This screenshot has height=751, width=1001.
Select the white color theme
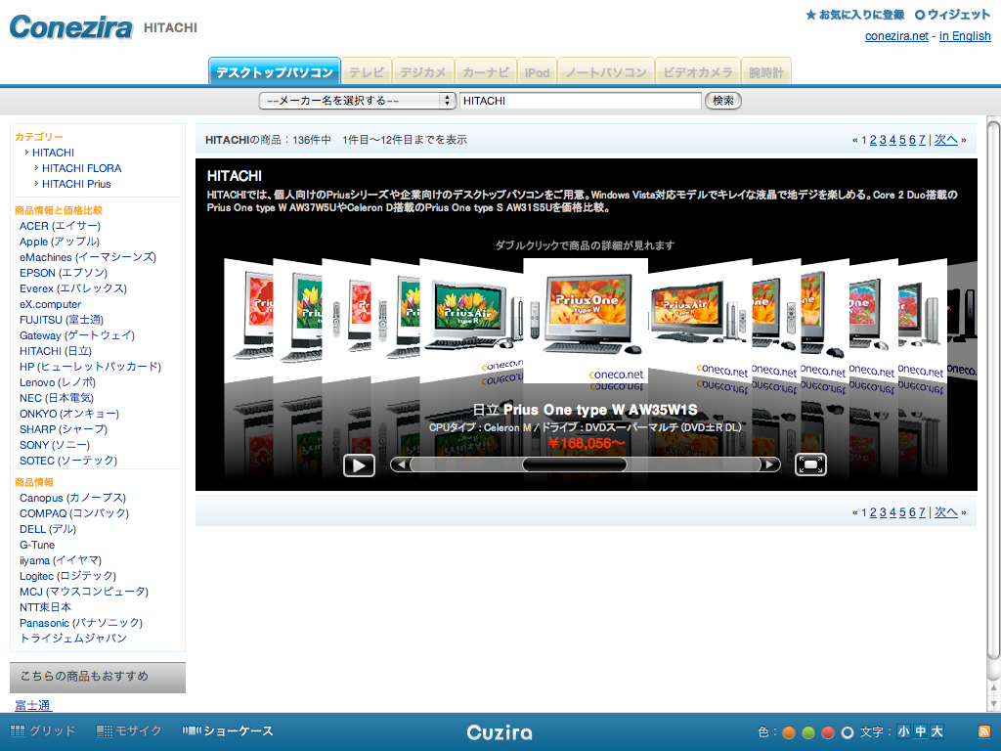848,732
